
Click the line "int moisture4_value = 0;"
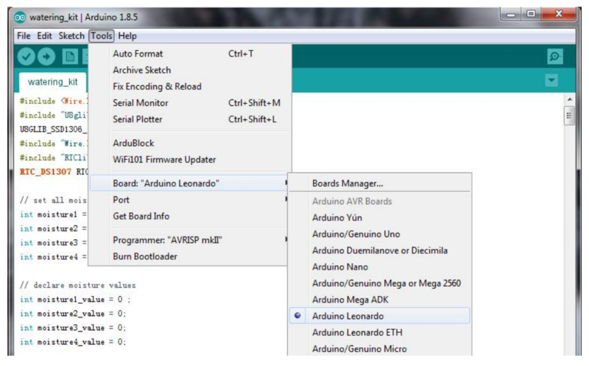[73, 342]
